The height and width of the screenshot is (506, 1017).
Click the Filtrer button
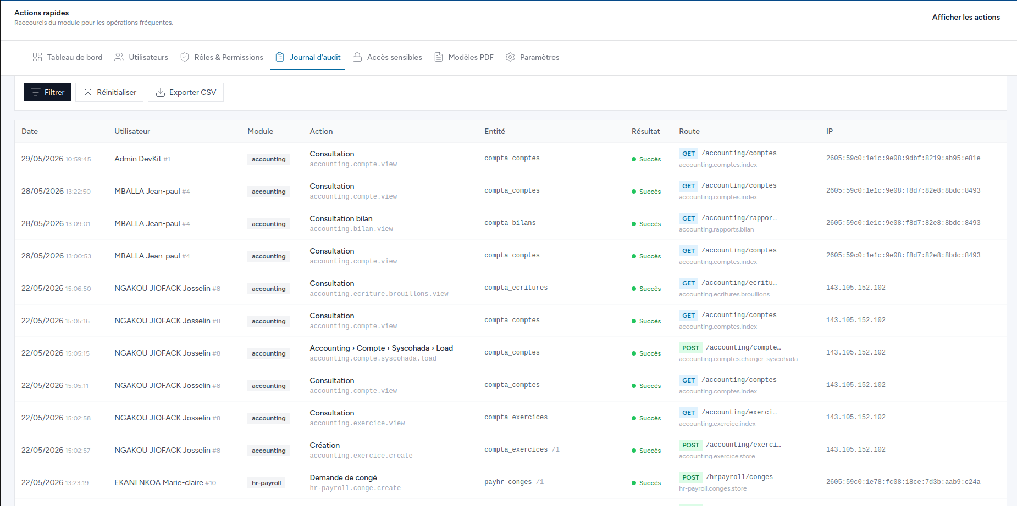[x=47, y=92]
